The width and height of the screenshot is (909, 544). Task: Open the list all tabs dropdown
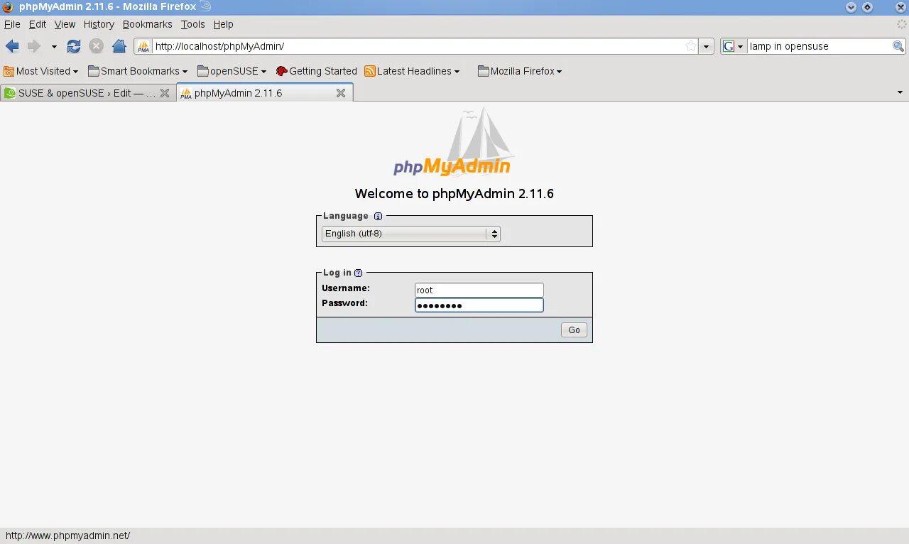[x=900, y=93]
